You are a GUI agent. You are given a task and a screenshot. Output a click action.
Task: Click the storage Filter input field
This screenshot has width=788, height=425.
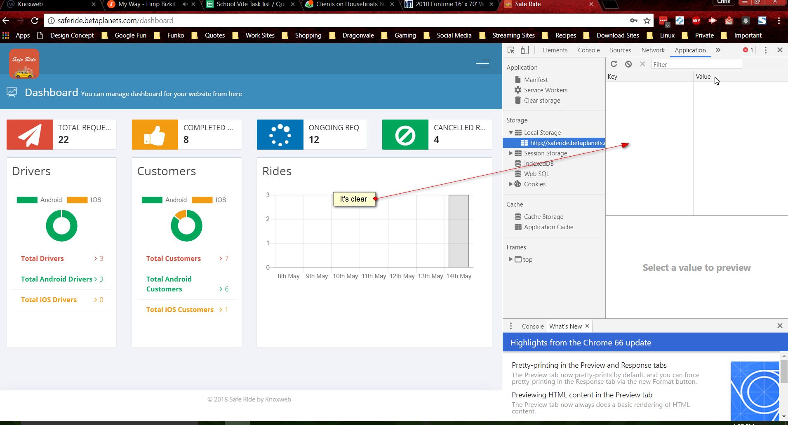[696, 64]
